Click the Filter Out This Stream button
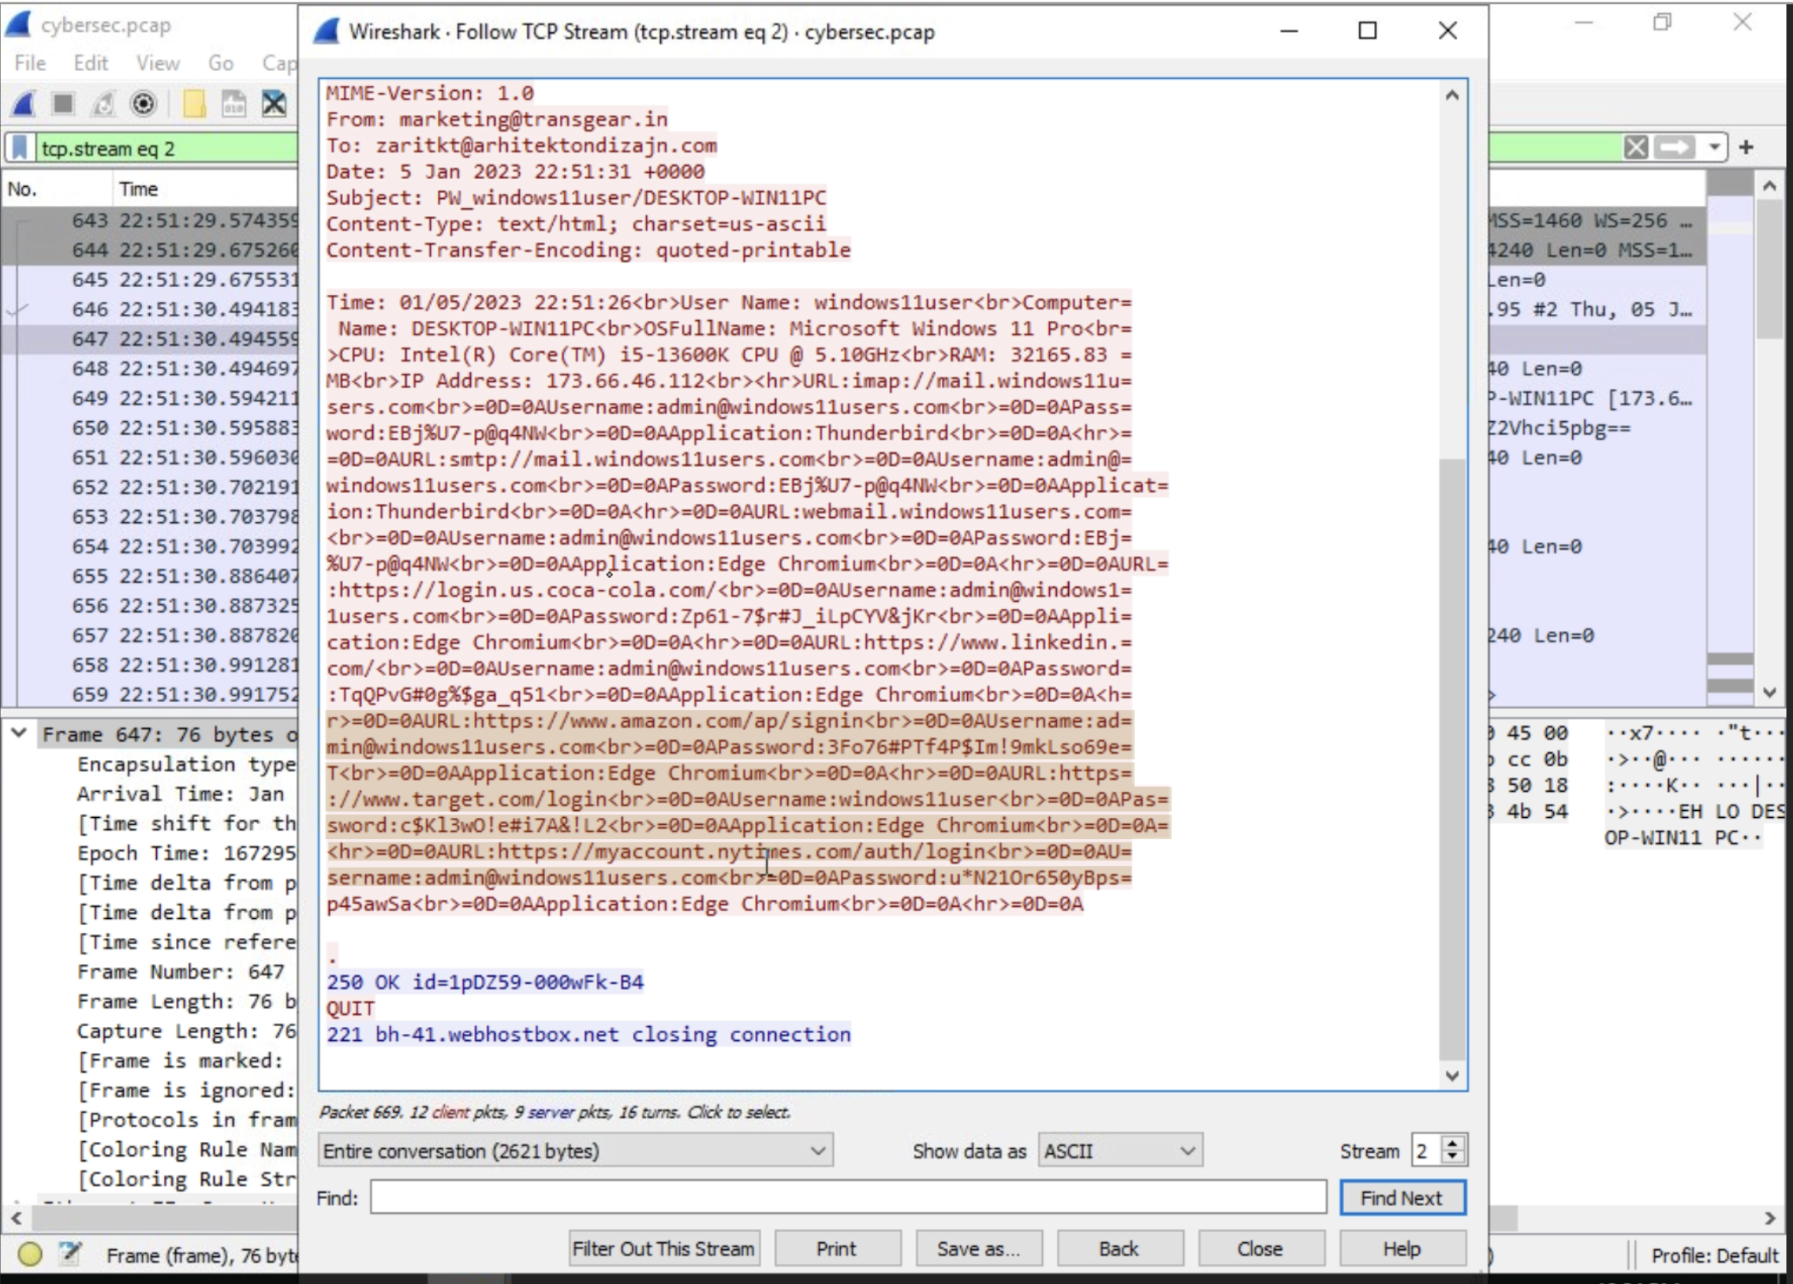1793x1284 pixels. point(664,1249)
